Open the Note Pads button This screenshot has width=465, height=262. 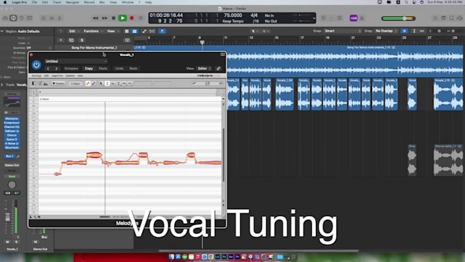coord(443,18)
